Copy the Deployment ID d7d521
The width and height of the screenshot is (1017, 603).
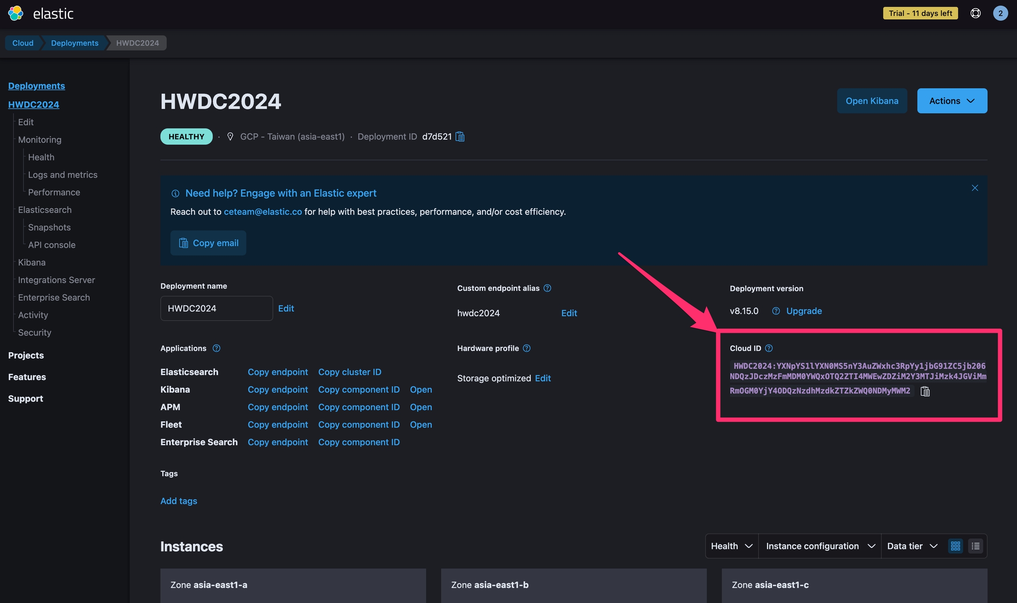point(460,137)
